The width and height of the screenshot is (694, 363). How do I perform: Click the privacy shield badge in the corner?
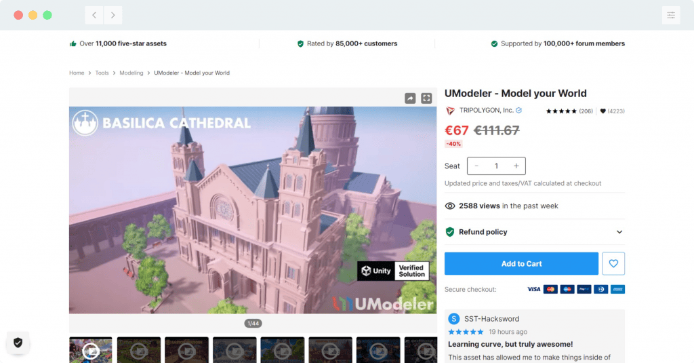(18, 343)
